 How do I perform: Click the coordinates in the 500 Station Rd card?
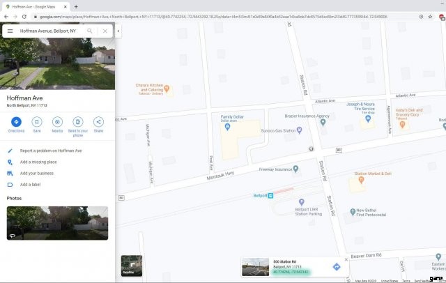[293, 271]
